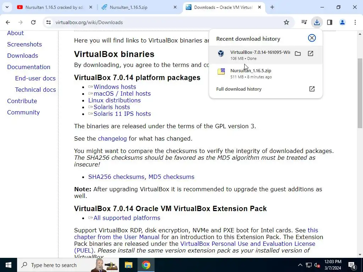Screen dimensions: 363x272
Task: View SHA256 checksums
Action: pos(116,177)
